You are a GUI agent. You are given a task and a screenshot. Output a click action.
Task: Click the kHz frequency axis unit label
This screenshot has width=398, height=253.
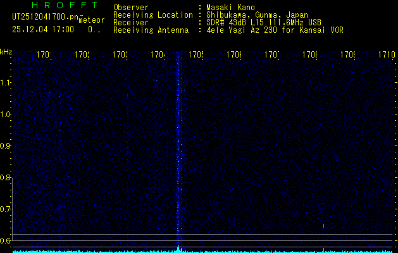point(6,51)
